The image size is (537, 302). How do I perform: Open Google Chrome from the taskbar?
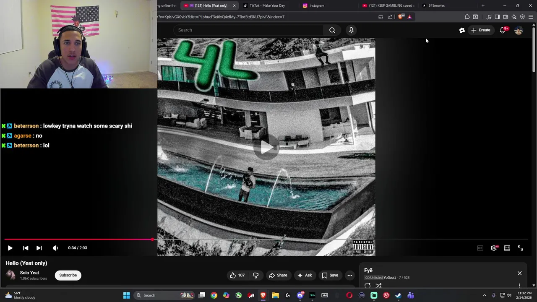[x=214, y=295]
